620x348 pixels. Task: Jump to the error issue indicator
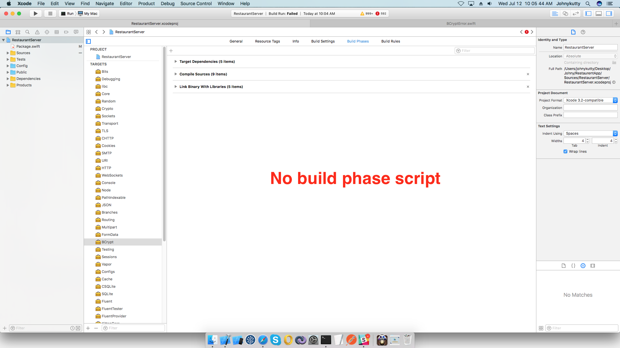pos(527,32)
